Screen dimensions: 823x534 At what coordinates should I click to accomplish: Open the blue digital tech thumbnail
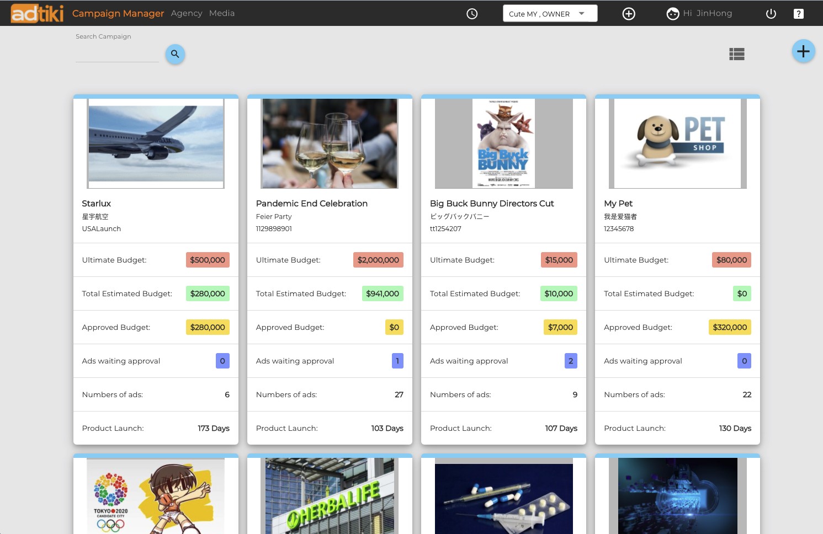pyautogui.click(x=678, y=496)
